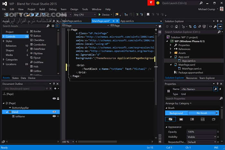Pin the MainPage.xaml tab
The height and width of the screenshot is (150, 225).
point(113,21)
